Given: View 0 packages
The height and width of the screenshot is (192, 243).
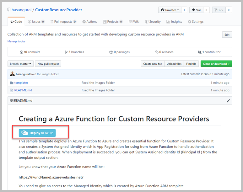Looking at the screenshot, I should point(120,52).
